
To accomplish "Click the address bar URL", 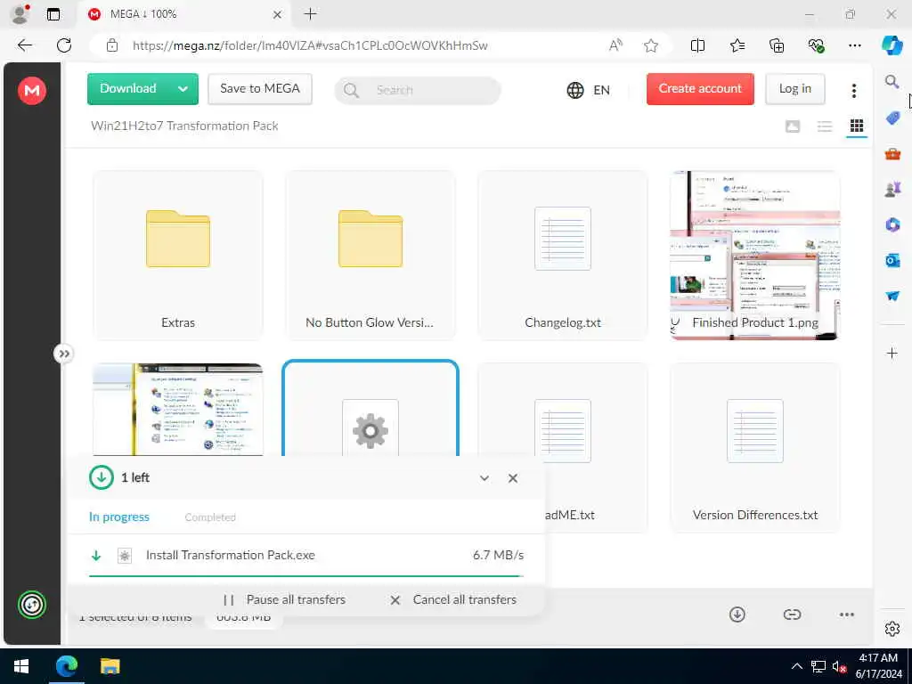I will pos(310,45).
